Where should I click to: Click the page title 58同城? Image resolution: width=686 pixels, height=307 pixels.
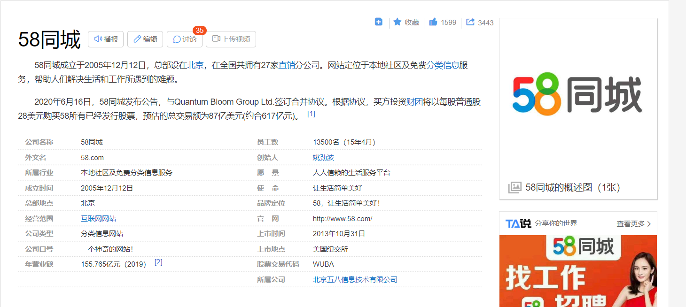pyautogui.click(x=49, y=39)
